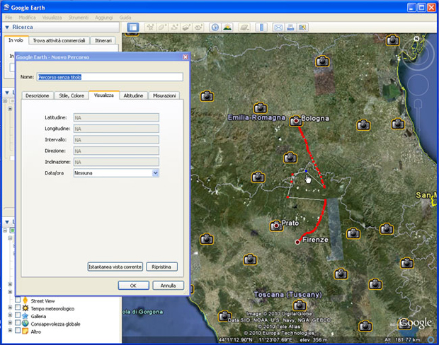Click the Galleria star icon
Viewport: 439px width, 345px height.
coord(25,316)
